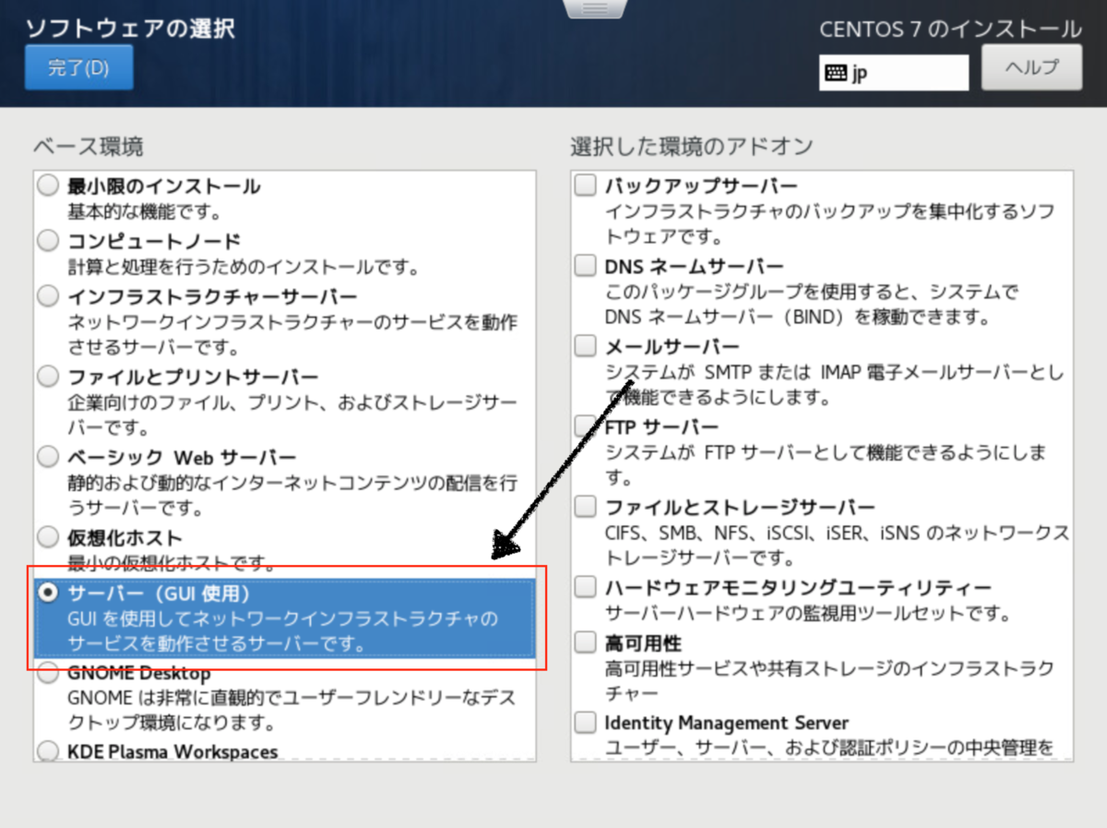The height and width of the screenshot is (828, 1107).
Task: Check Identity Management Server add-on
Action: pos(586,722)
